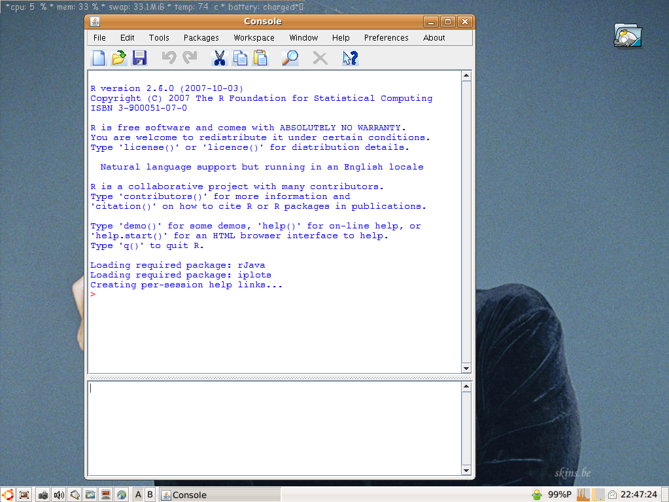Open the File menu
The image size is (669, 502).
coord(99,37)
